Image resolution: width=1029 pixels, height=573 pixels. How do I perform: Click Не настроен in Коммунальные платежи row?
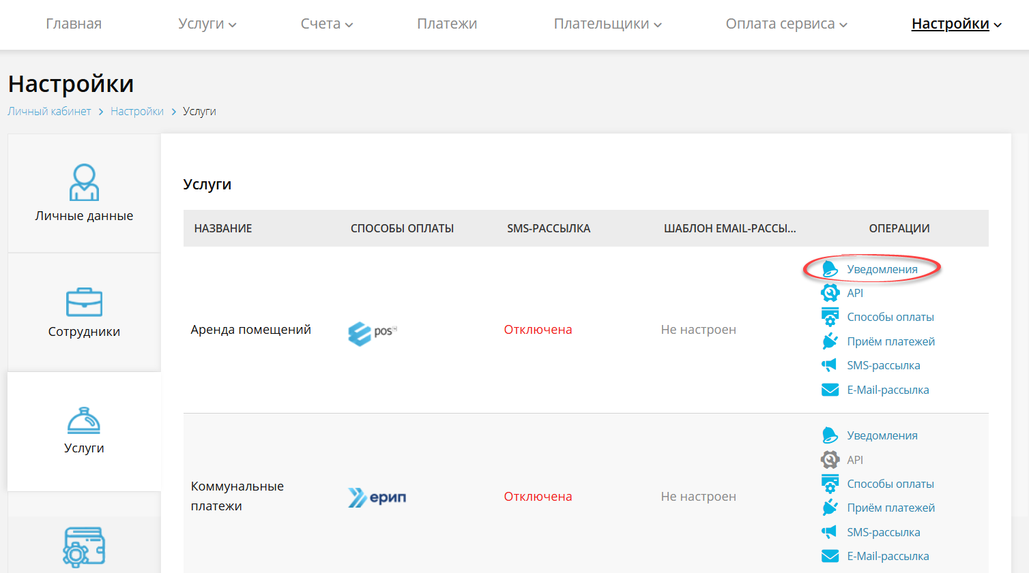[x=699, y=497]
